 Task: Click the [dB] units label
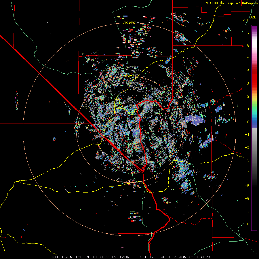tap(246, 20)
